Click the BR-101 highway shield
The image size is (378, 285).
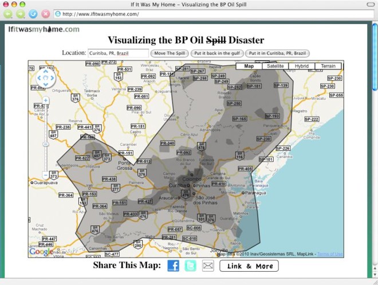(x=201, y=218)
